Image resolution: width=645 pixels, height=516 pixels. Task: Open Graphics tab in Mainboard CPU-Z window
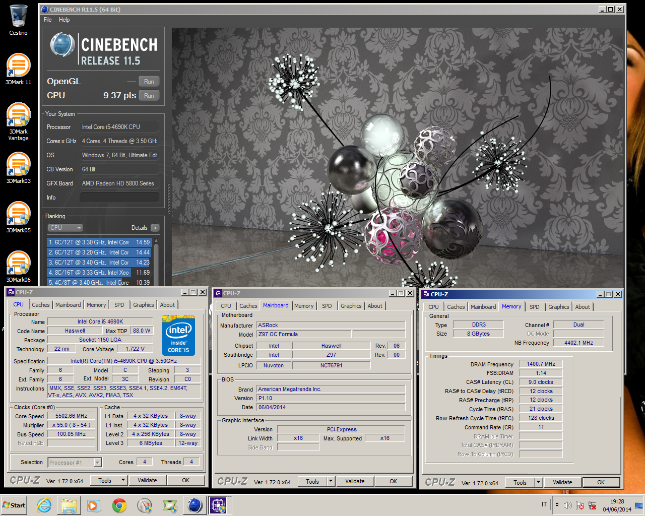[x=351, y=306]
